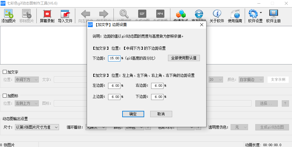The width and height of the screenshot is (292, 147).
Task: Click 全部使用默认值 button
Action: (x=184, y=58)
